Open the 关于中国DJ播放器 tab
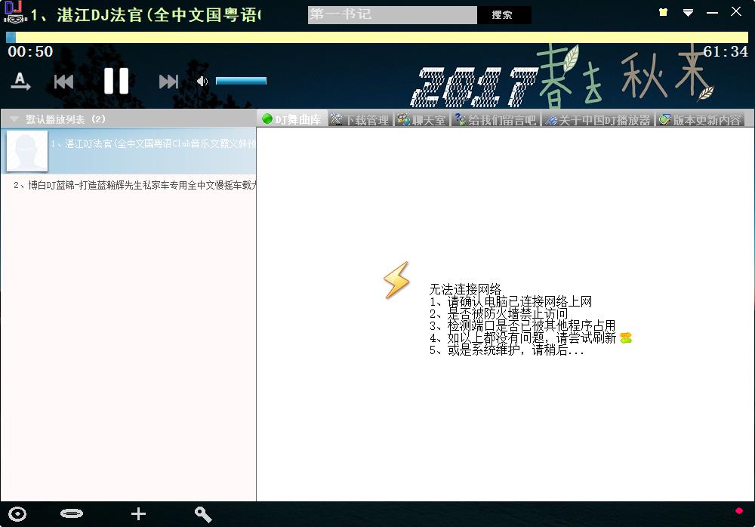This screenshot has width=755, height=527. tap(597, 119)
